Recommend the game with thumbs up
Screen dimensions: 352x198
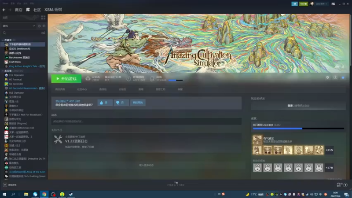[x=105, y=103]
